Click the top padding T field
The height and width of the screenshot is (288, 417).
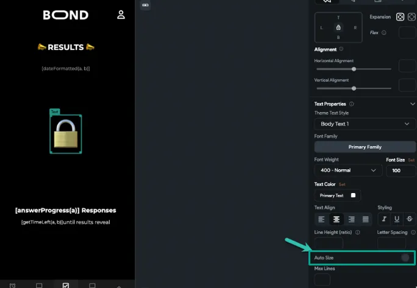338,18
